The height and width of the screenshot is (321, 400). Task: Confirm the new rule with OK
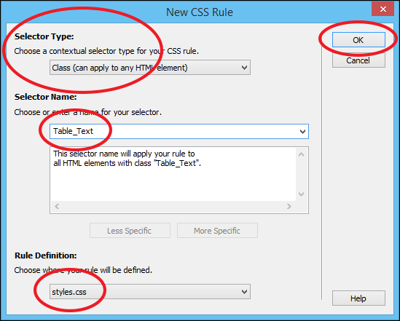tap(358, 40)
